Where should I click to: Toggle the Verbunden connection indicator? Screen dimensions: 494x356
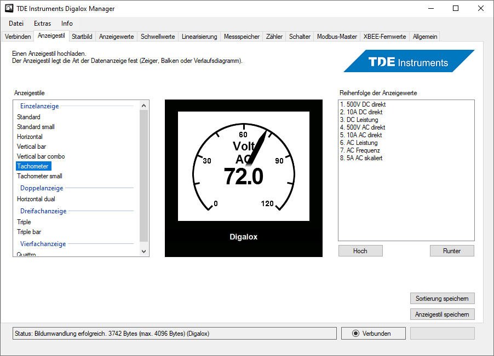374,334
